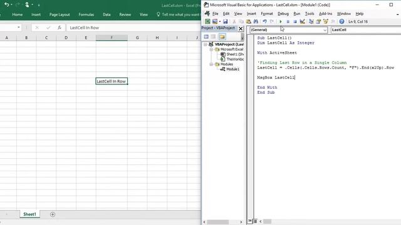
Task: Open the Formulas ribbon tab in Excel
Action: [86, 14]
